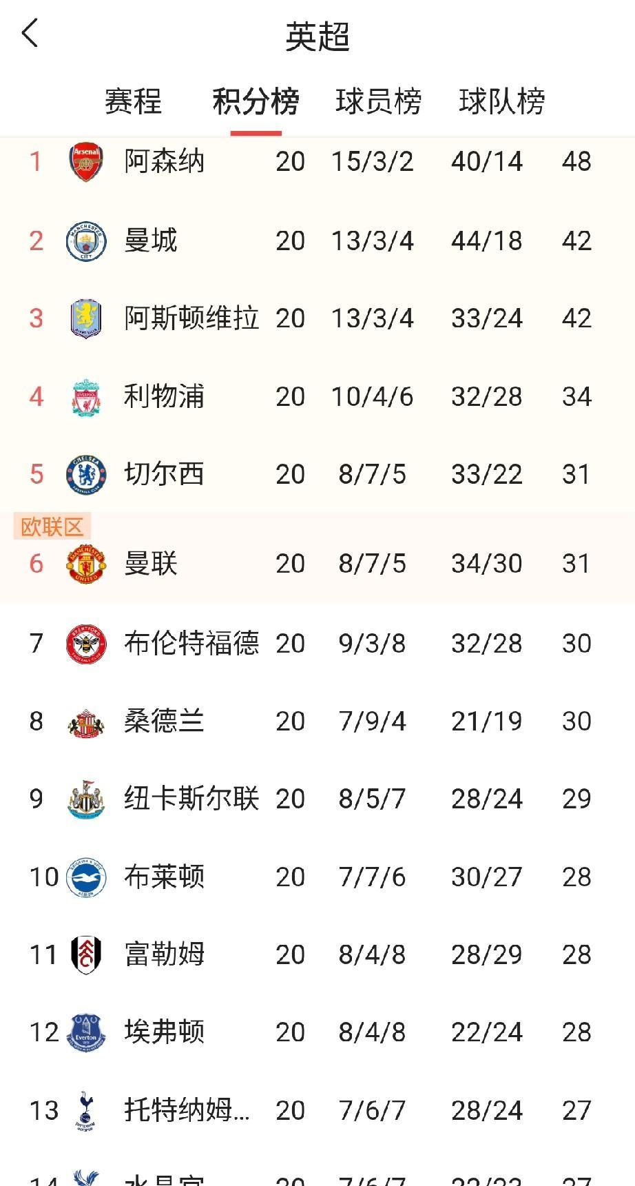The height and width of the screenshot is (1186, 635).
Task: Tap the back arrow icon
Action: click(30, 33)
